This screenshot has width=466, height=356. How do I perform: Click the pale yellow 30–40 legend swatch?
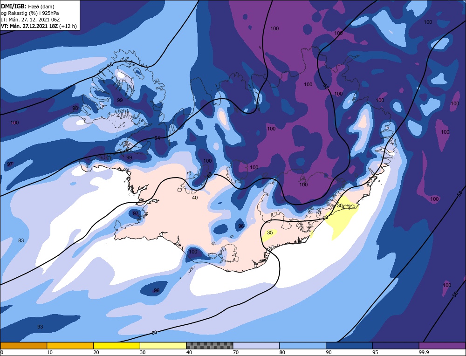coord(163,345)
